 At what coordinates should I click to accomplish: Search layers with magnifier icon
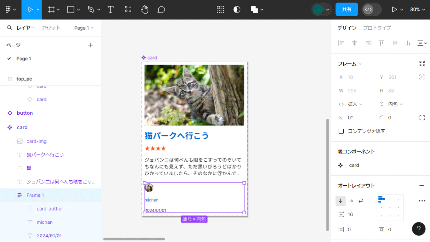pos(10,28)
